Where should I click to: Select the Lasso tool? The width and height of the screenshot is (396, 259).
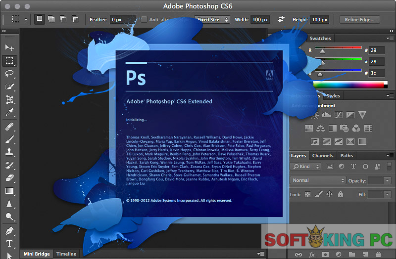click(9, 74)
